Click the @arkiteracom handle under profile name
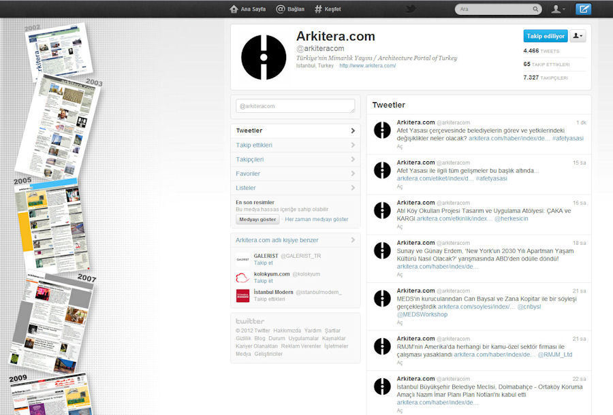 coord(320,48)
